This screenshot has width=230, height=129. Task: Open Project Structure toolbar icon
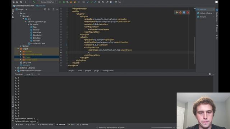point(111,2)
